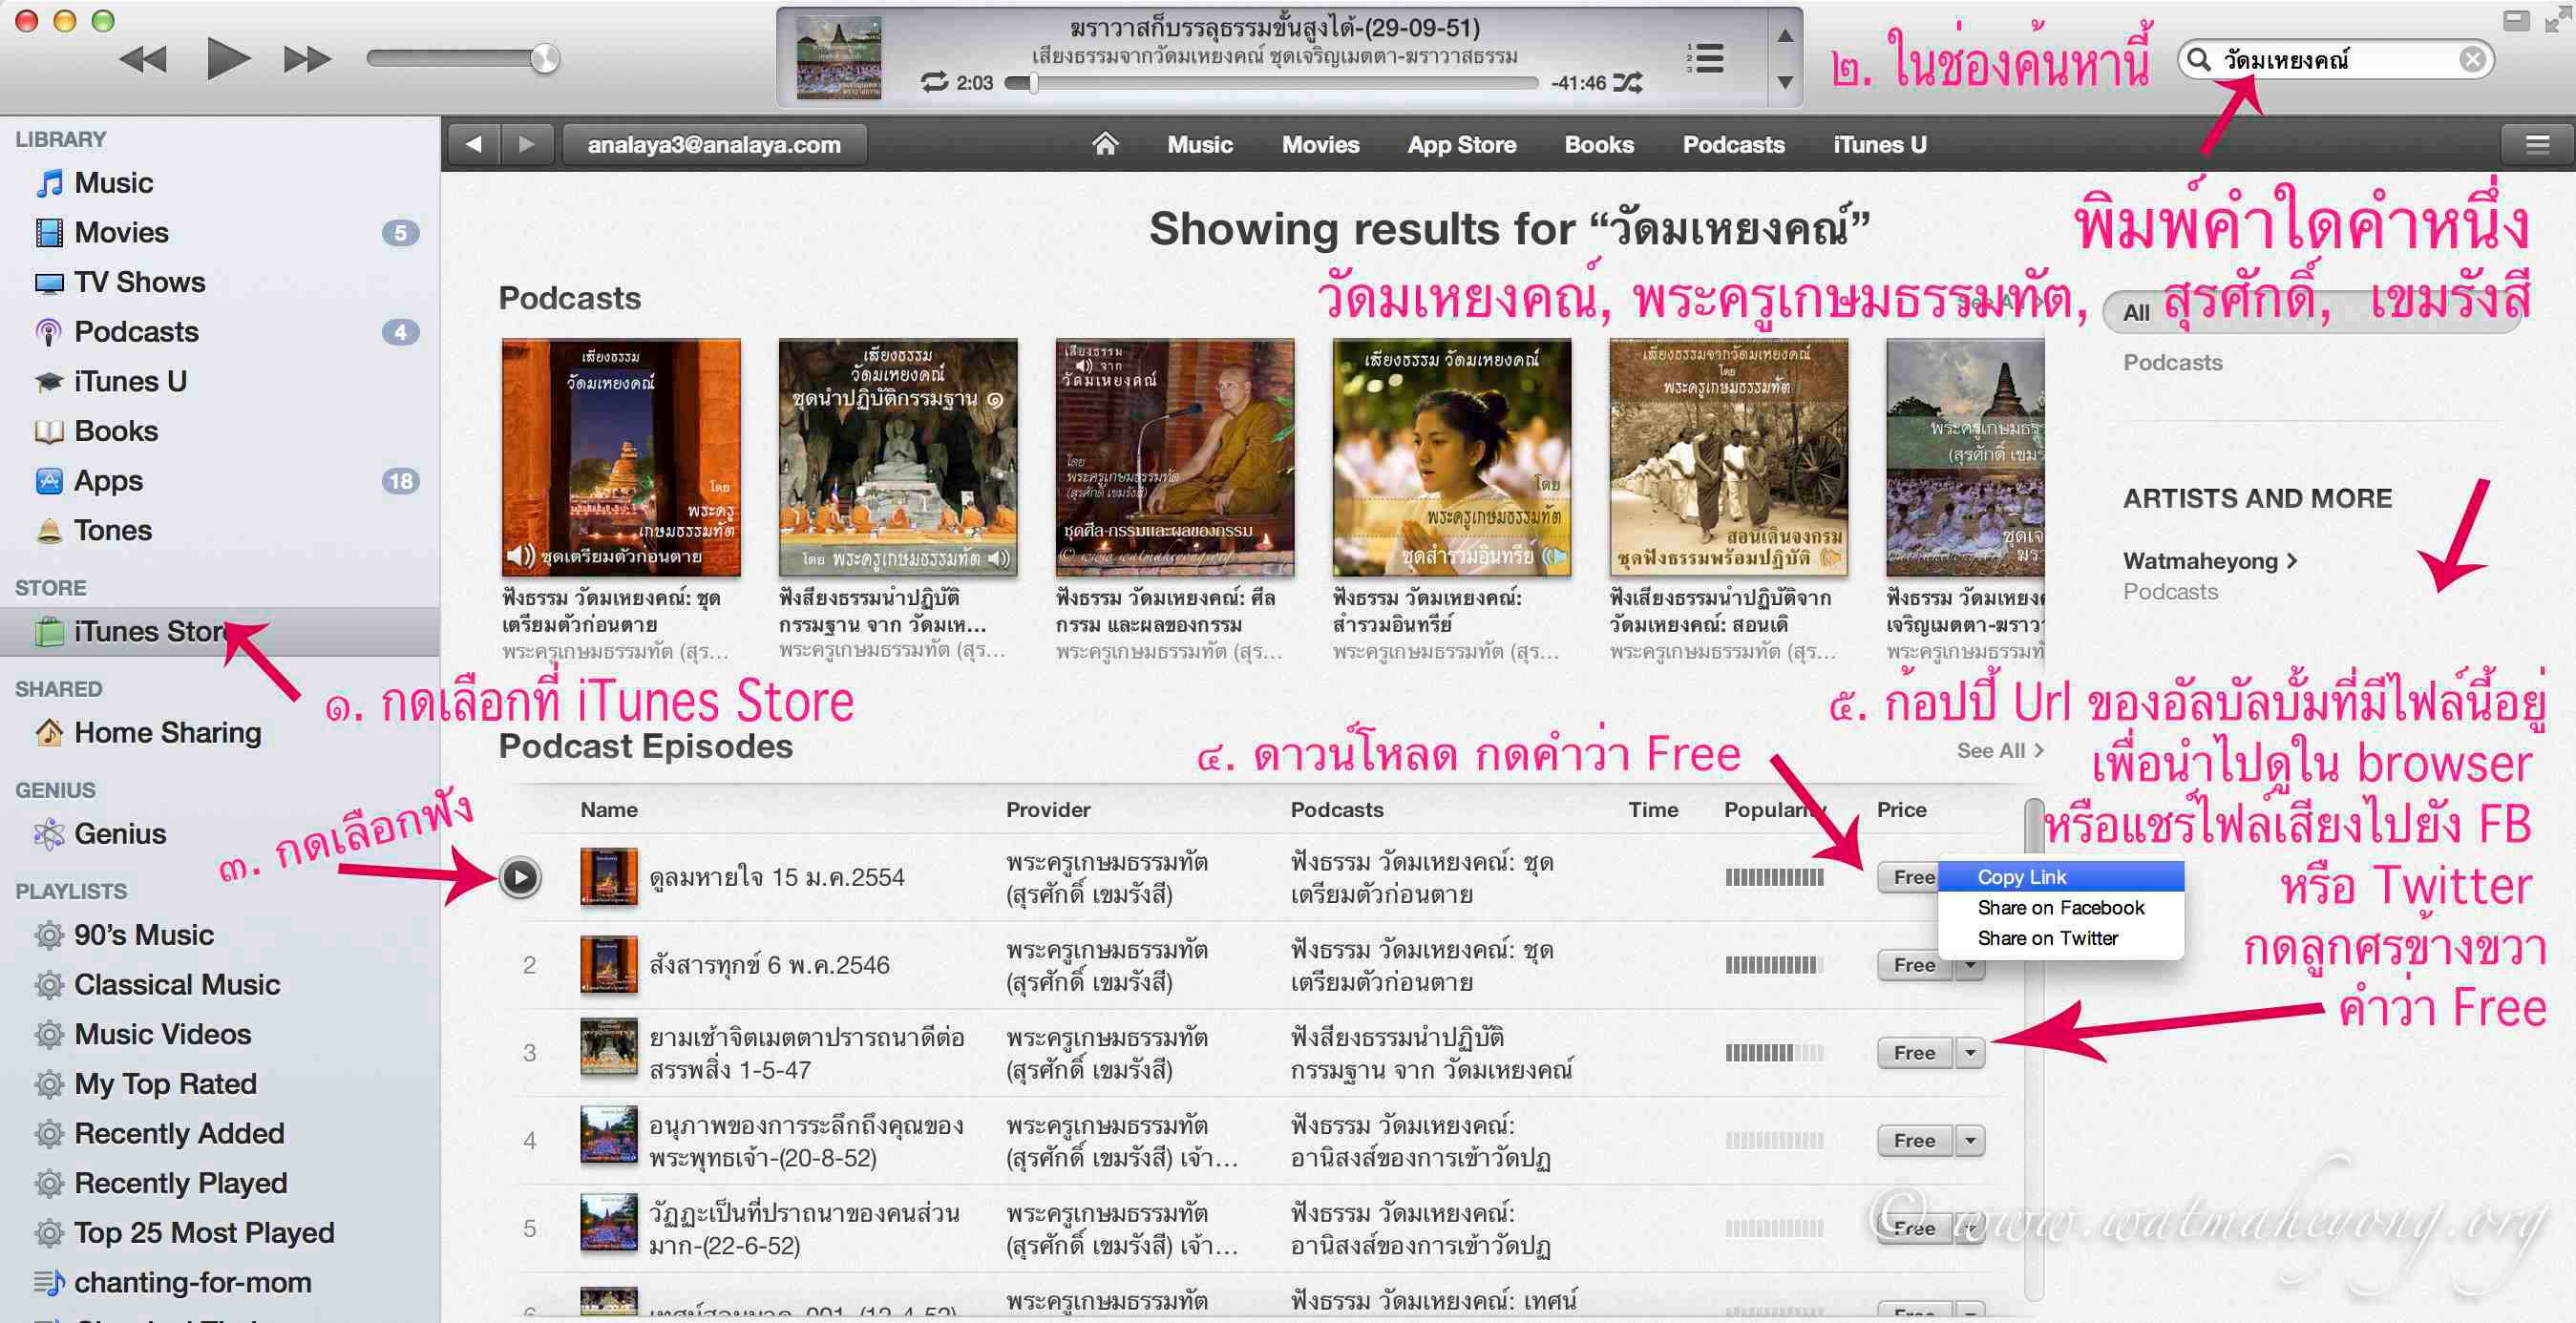Go to iTunes Store home icon
The image size is (2576, 1323).
point(1104,145)
